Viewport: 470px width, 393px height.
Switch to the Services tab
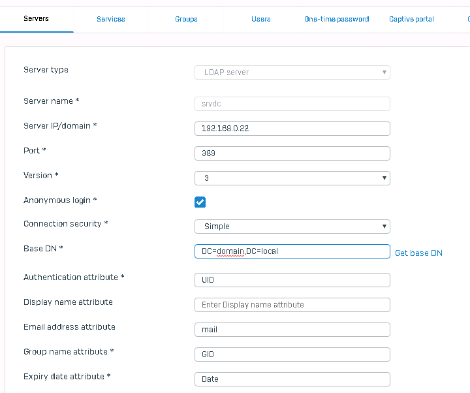pyautogui.click(x=111, y=19)
